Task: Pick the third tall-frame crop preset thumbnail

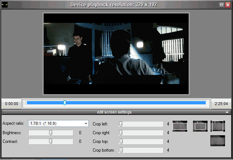Action: (218, 126)
